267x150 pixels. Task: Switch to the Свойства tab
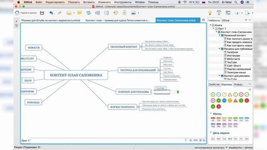pyautogui.click(x=214, y=84)
